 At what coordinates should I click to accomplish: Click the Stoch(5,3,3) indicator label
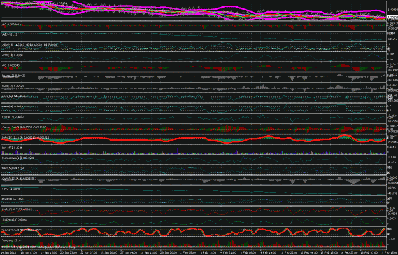(x=22, y=230)
